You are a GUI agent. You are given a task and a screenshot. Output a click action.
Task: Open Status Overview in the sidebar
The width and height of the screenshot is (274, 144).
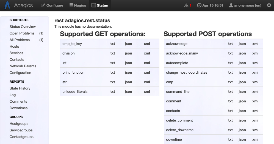tap(23, 27)
